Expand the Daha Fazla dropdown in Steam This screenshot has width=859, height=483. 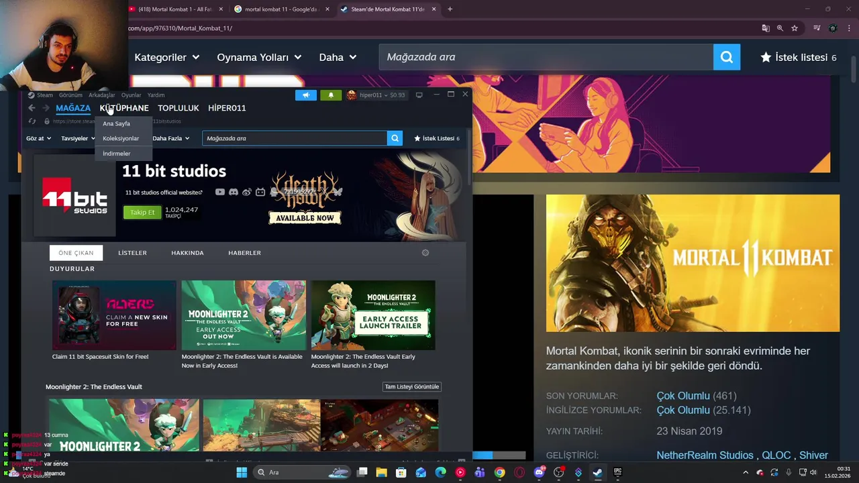[170, 138]
